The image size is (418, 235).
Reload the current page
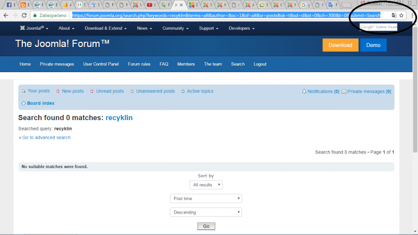(x=24, y=16)
